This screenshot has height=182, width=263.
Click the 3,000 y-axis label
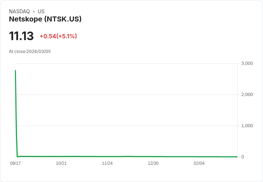(x=247, y=63)
